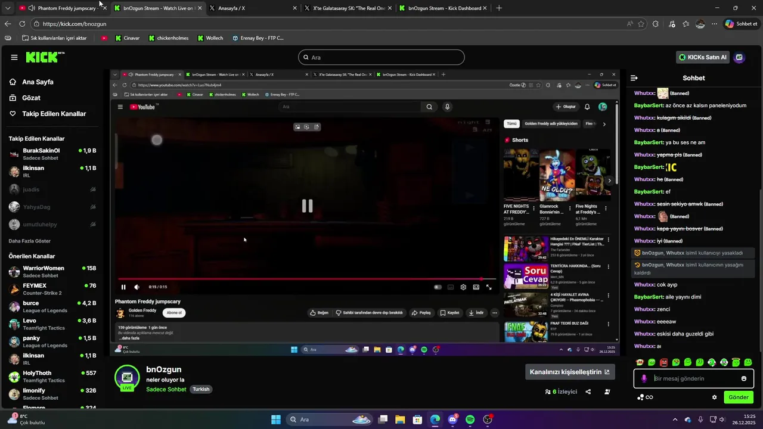Screen dimensions: 763x429
Task: Open the Discord-like app from taskbar
Action: [x=453, y=419]
